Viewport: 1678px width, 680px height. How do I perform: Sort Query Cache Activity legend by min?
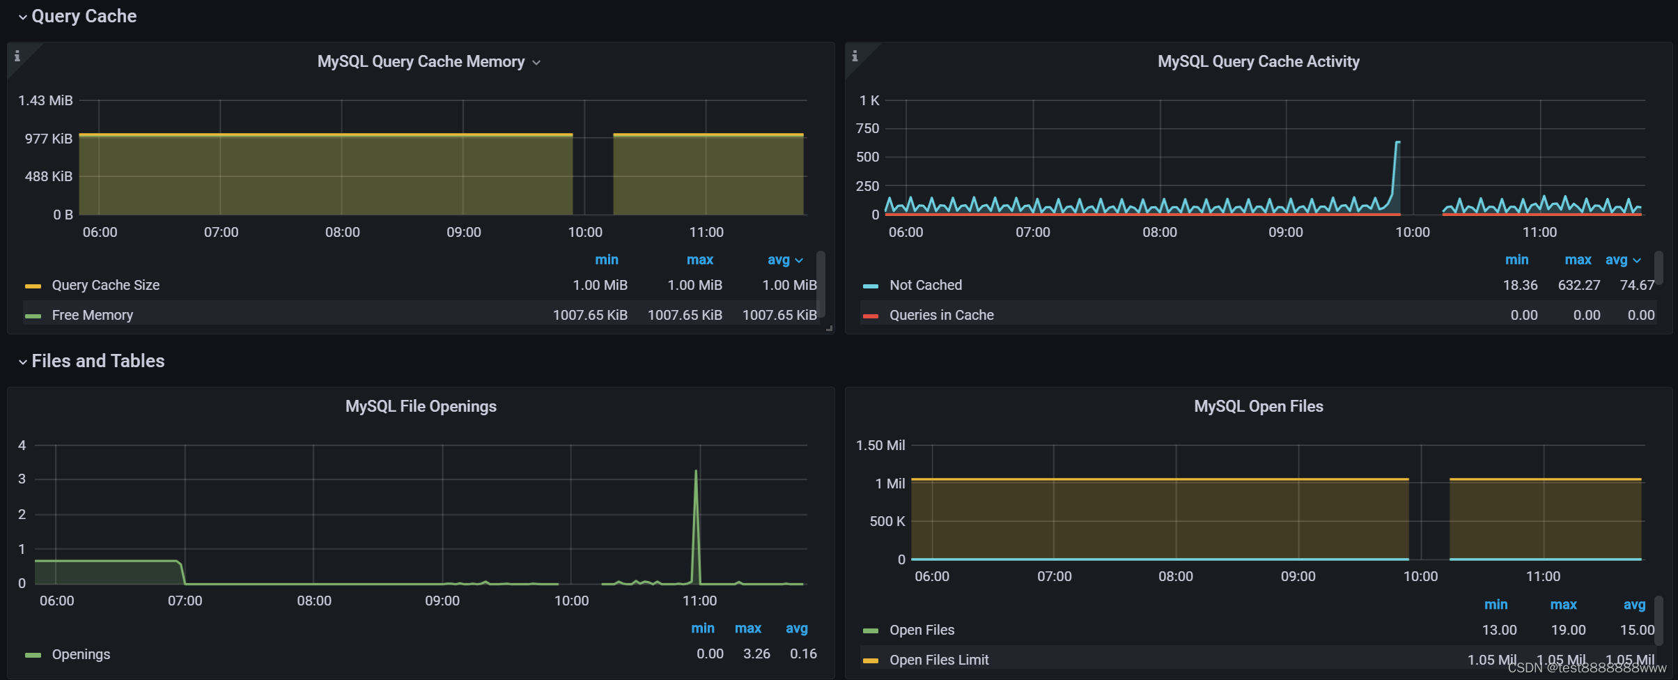pos(1516,260)
